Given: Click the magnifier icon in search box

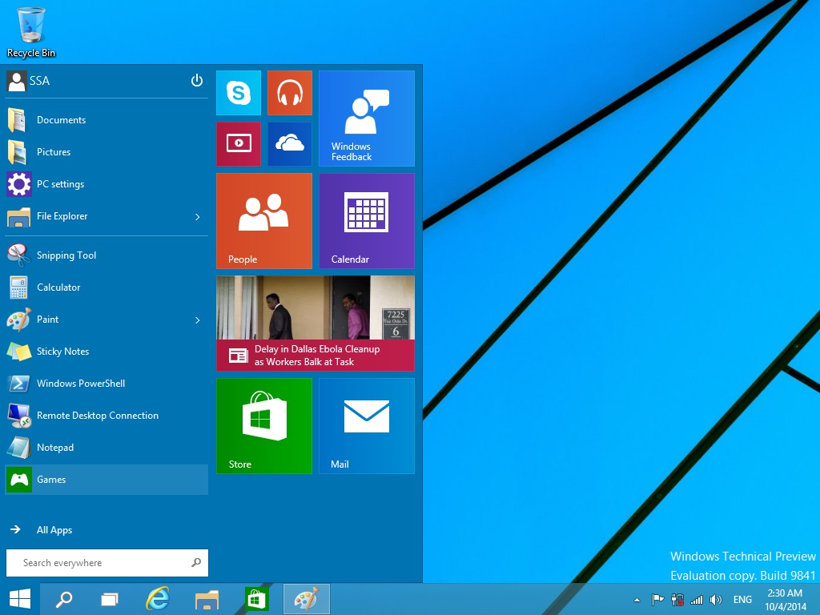Looking at the screenshot, I should (x=196, y=563).
